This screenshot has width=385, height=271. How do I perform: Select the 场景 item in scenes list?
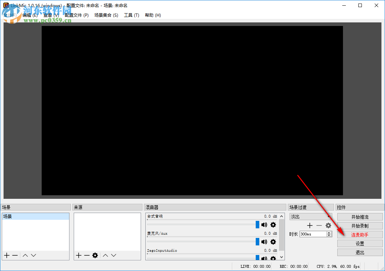(36, 216)
